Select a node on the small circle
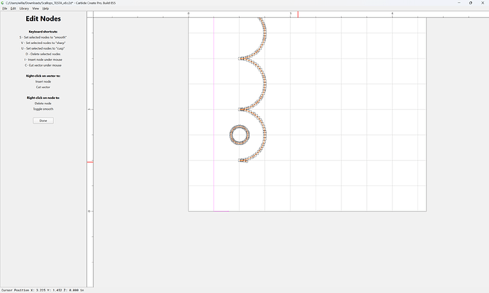489x293 pixels. 240,127
